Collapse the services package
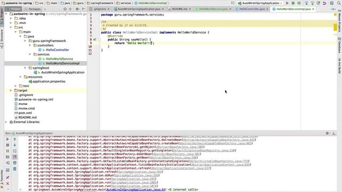 coord(30,54)
